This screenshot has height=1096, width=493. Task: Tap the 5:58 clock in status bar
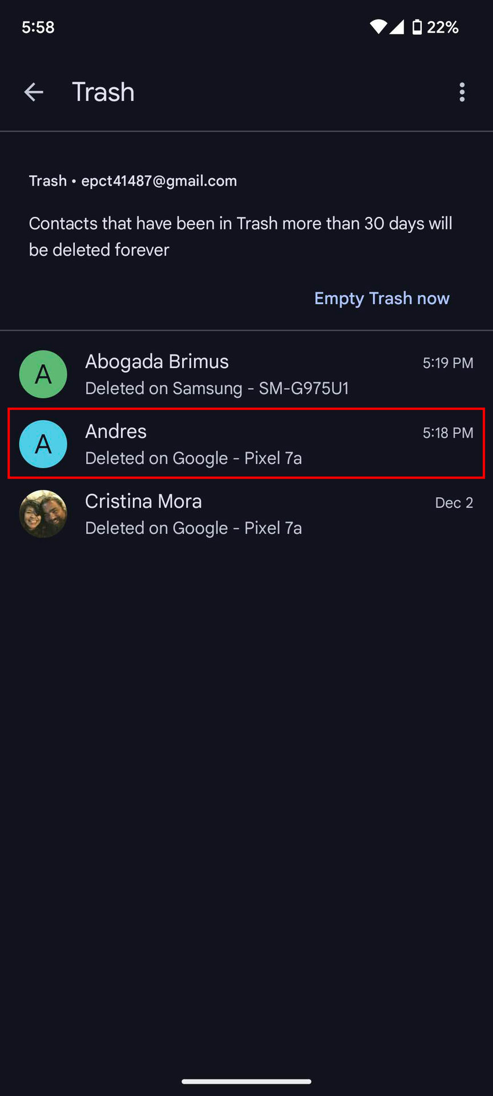tap(38, 27)
